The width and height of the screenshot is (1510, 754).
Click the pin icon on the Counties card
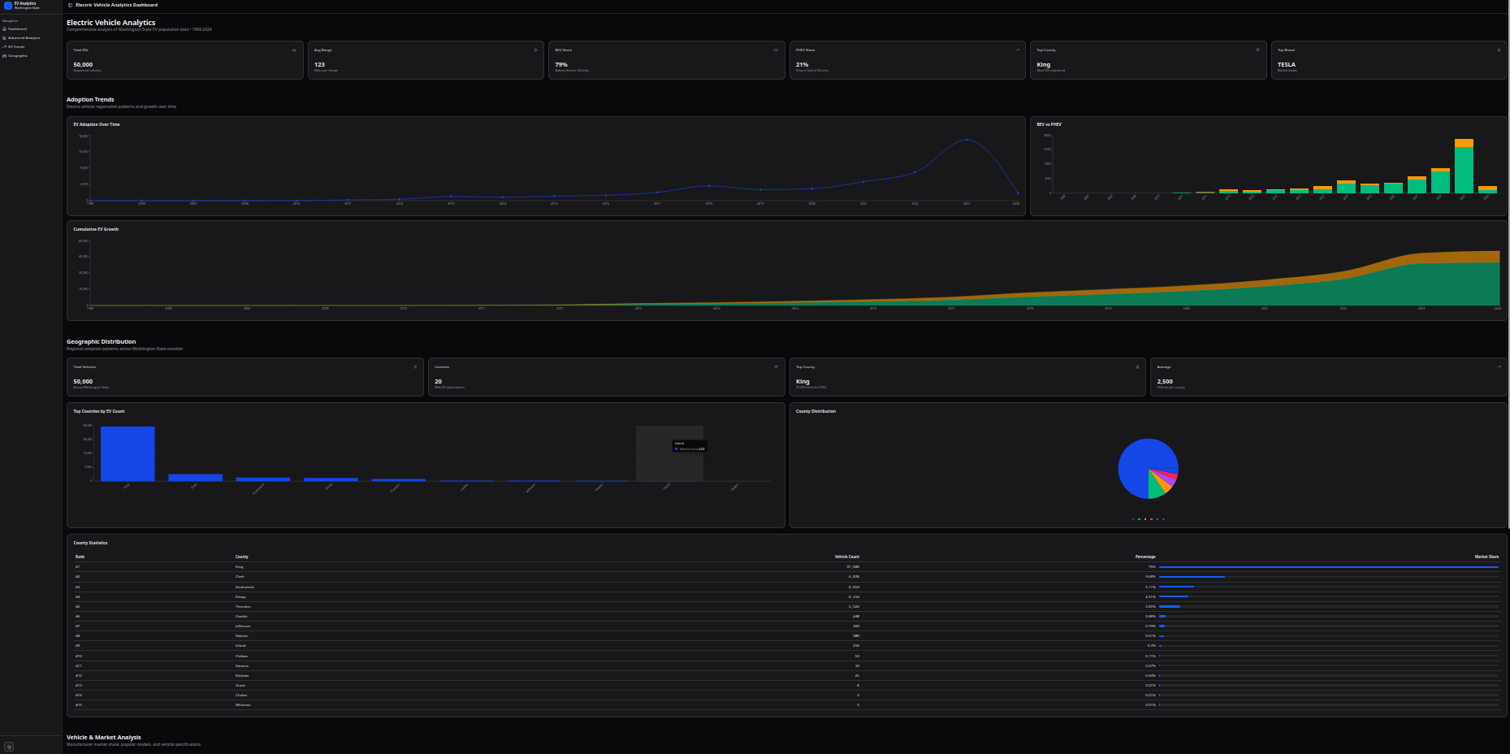(776, 366)
